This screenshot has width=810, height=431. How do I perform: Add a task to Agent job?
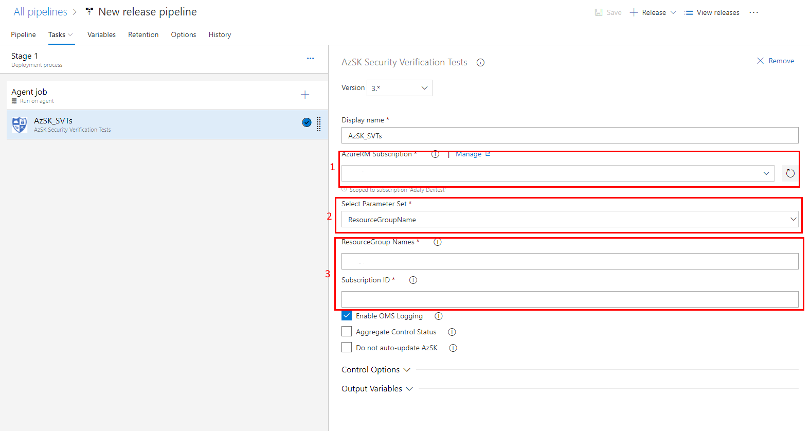coord(305,95)
